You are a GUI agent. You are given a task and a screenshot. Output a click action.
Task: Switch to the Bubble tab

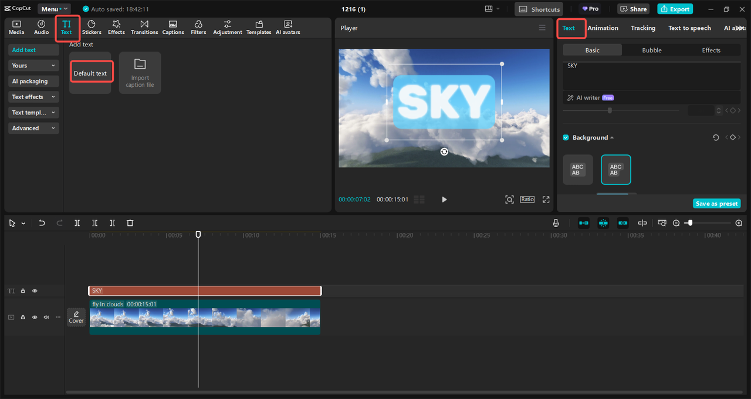651,50
